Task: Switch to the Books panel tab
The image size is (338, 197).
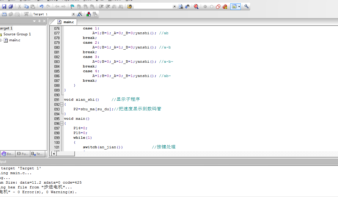Action: click(x=8, y=154)
